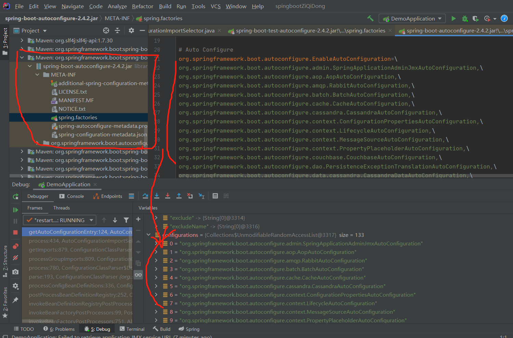
Task: Click Force Step Into red arrow
Action: pyautogui.click(x=168, y=196)
